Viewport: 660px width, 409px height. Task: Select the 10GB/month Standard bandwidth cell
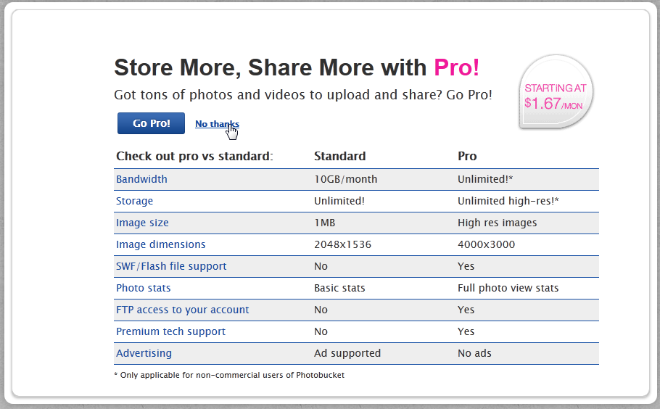click(345, 179)
